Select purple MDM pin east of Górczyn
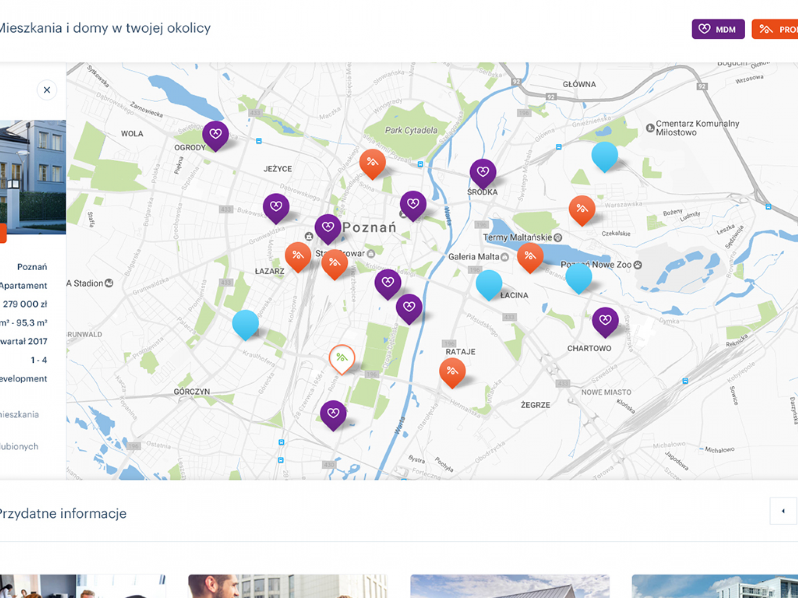The width and height of the screenshot is (798, 598). point(333,415)
